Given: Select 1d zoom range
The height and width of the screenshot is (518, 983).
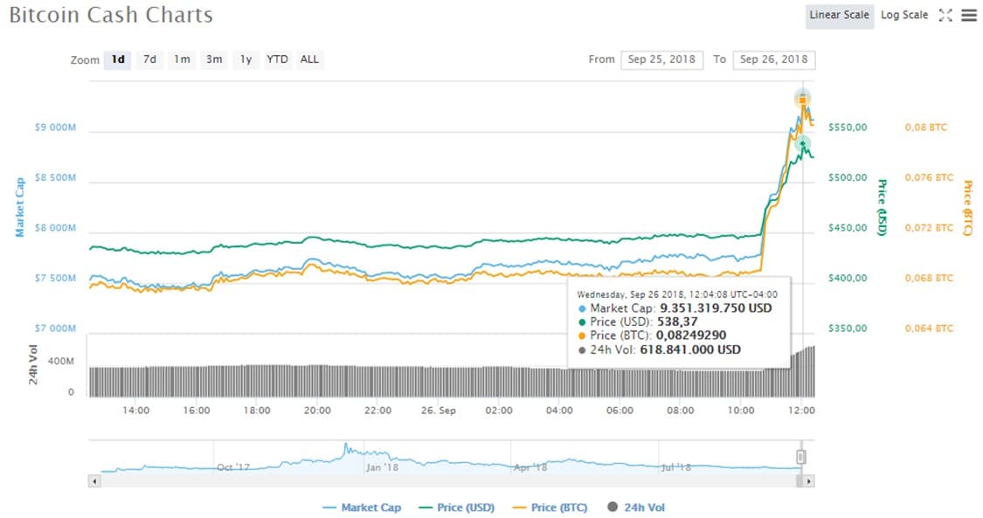Looking at the screenshot, I should [x=118, y=59].
